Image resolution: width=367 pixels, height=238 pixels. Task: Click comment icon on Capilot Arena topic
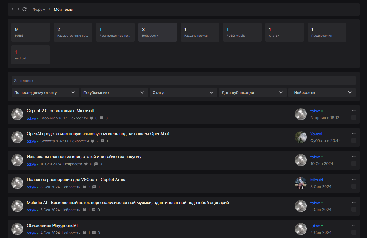pos(94,187)
